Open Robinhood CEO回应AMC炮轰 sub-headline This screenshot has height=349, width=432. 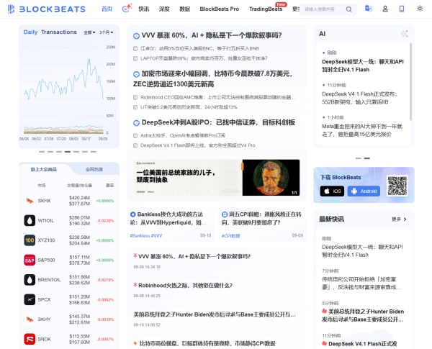[217, 97]
